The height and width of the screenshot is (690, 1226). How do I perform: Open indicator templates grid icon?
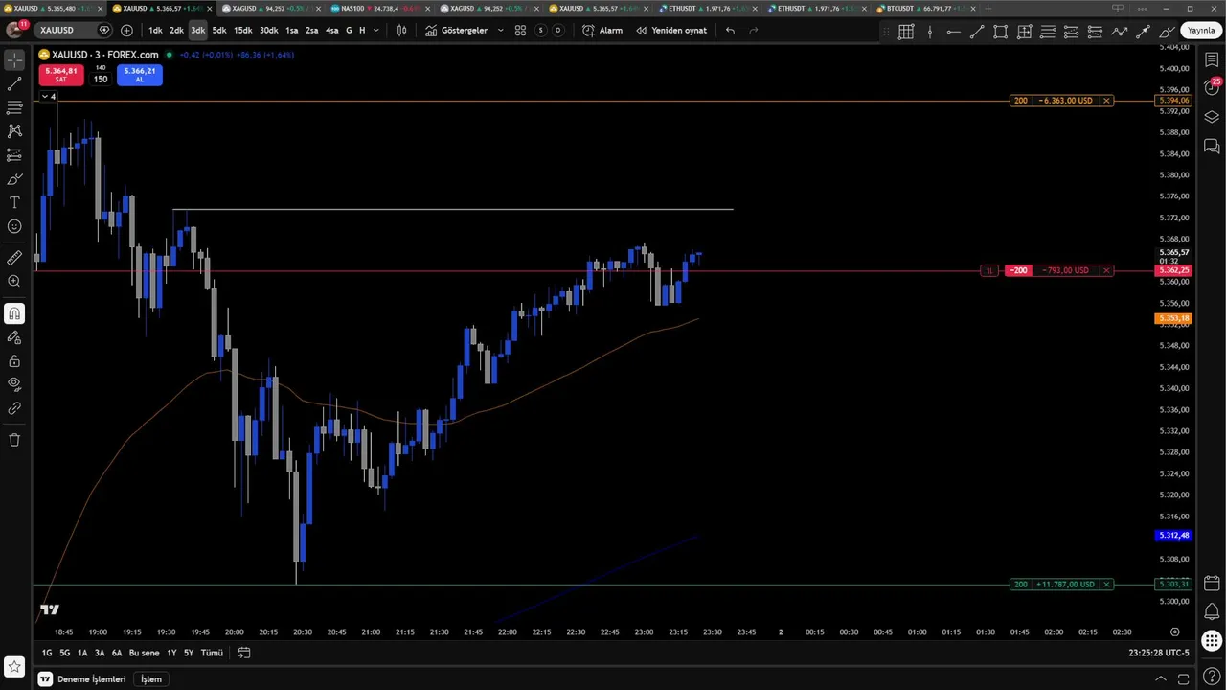(520, 30)
